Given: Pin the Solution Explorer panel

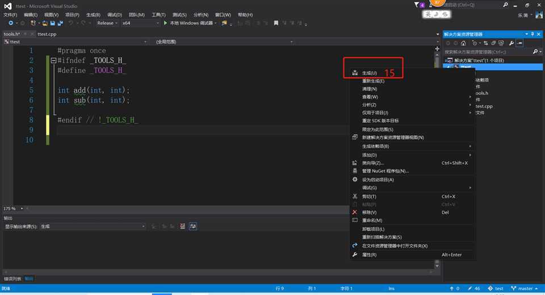Looking at the screenshot, I should 533,34.
